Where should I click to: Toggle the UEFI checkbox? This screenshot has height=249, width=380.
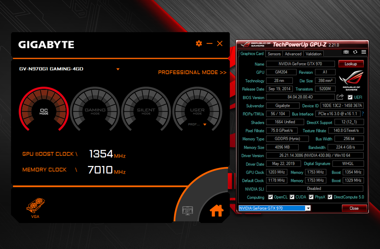tap(350, 97)
